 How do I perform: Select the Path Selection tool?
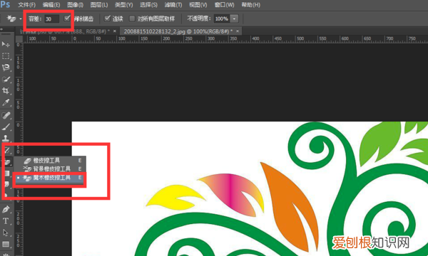coord(6,233)
